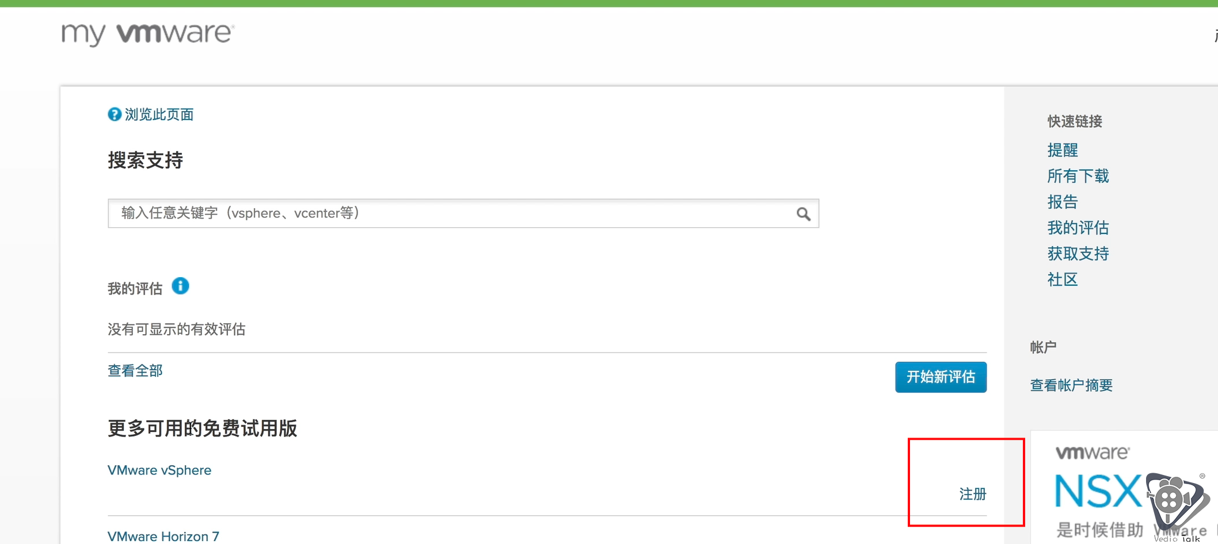Click the question mark help icon
The width and height of the screenshot is (1218, 544).
115,114
